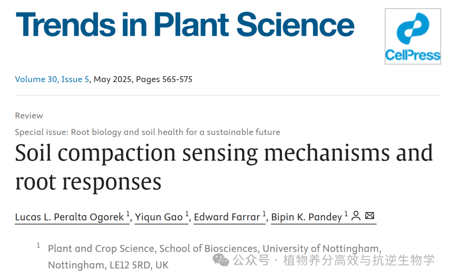Click the superscript 1 after Yiqun Gao
Screen dimensions: 449x278
[x=187, y=214]
